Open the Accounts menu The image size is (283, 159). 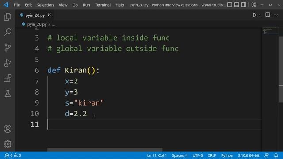pyautogui.click(x=8, y=129)
